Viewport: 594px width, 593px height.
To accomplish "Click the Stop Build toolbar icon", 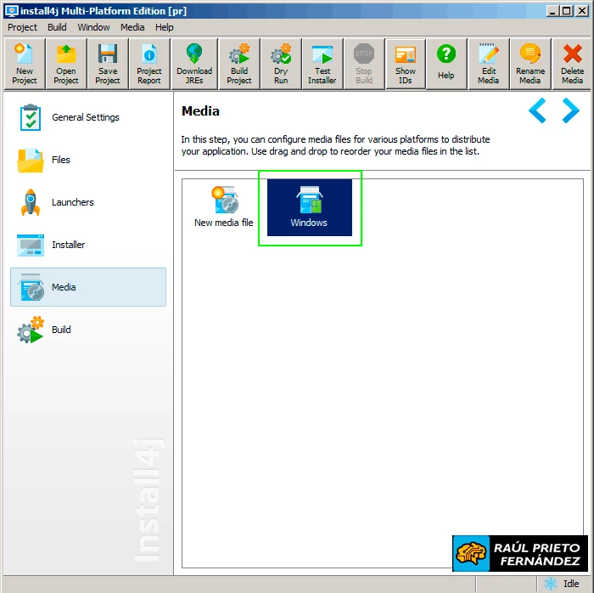I will (364, 64).
